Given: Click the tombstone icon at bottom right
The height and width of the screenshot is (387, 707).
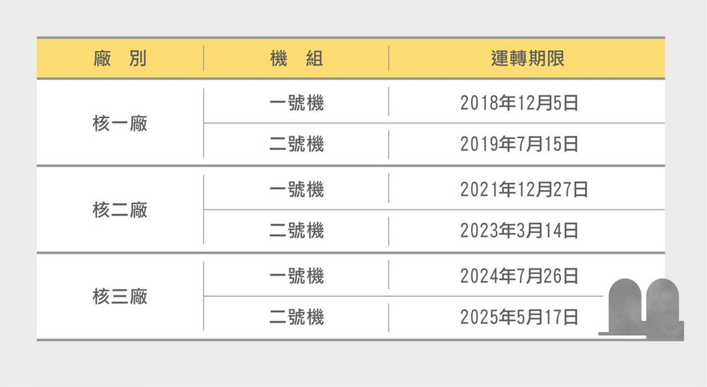Looking at the screenshot, I should (x=641, y=309).
